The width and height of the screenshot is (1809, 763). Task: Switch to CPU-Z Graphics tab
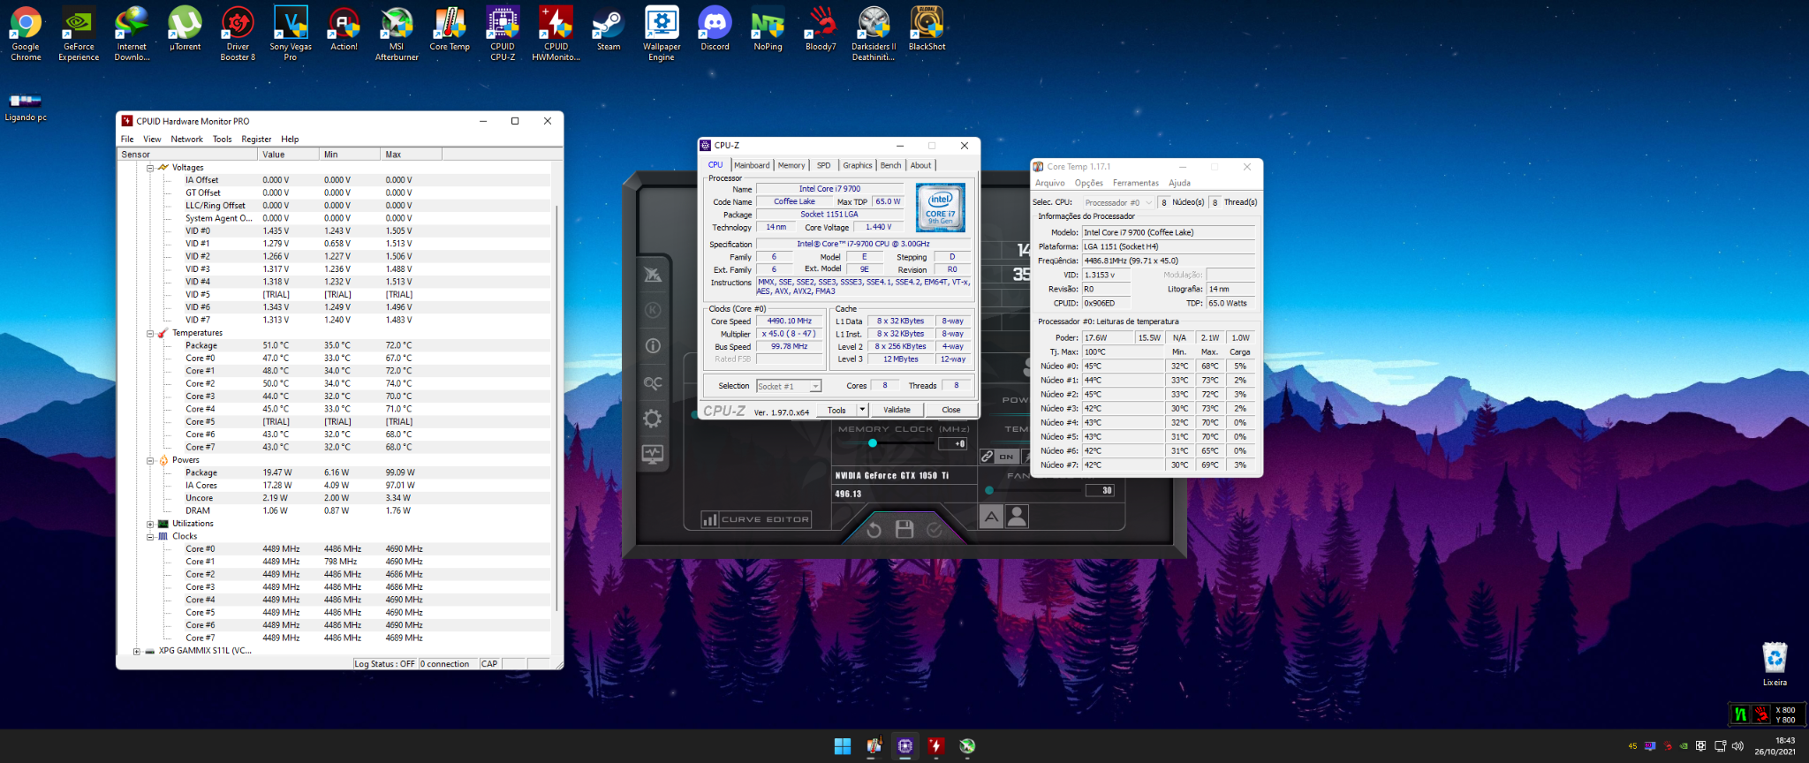[x=857, y=165]
